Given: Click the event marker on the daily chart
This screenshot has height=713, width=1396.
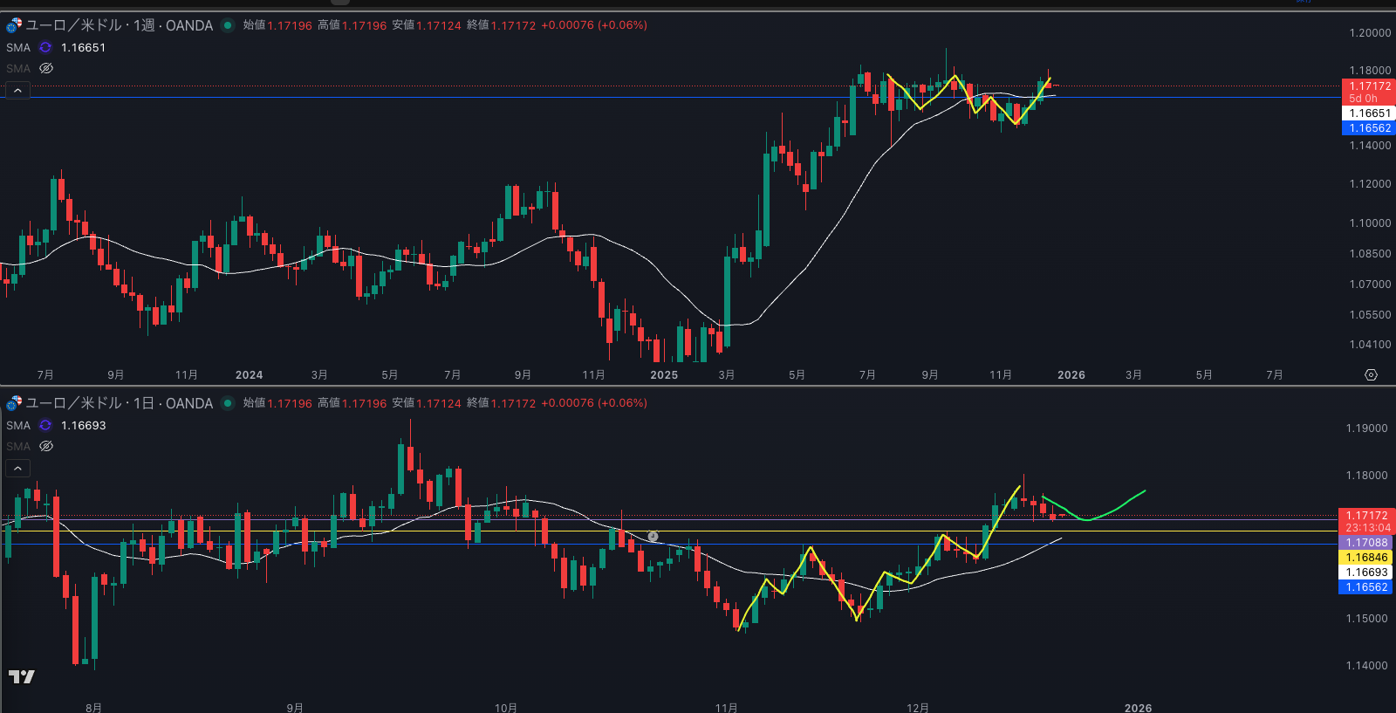Looking at the screenshot, I should click(653, 537).
